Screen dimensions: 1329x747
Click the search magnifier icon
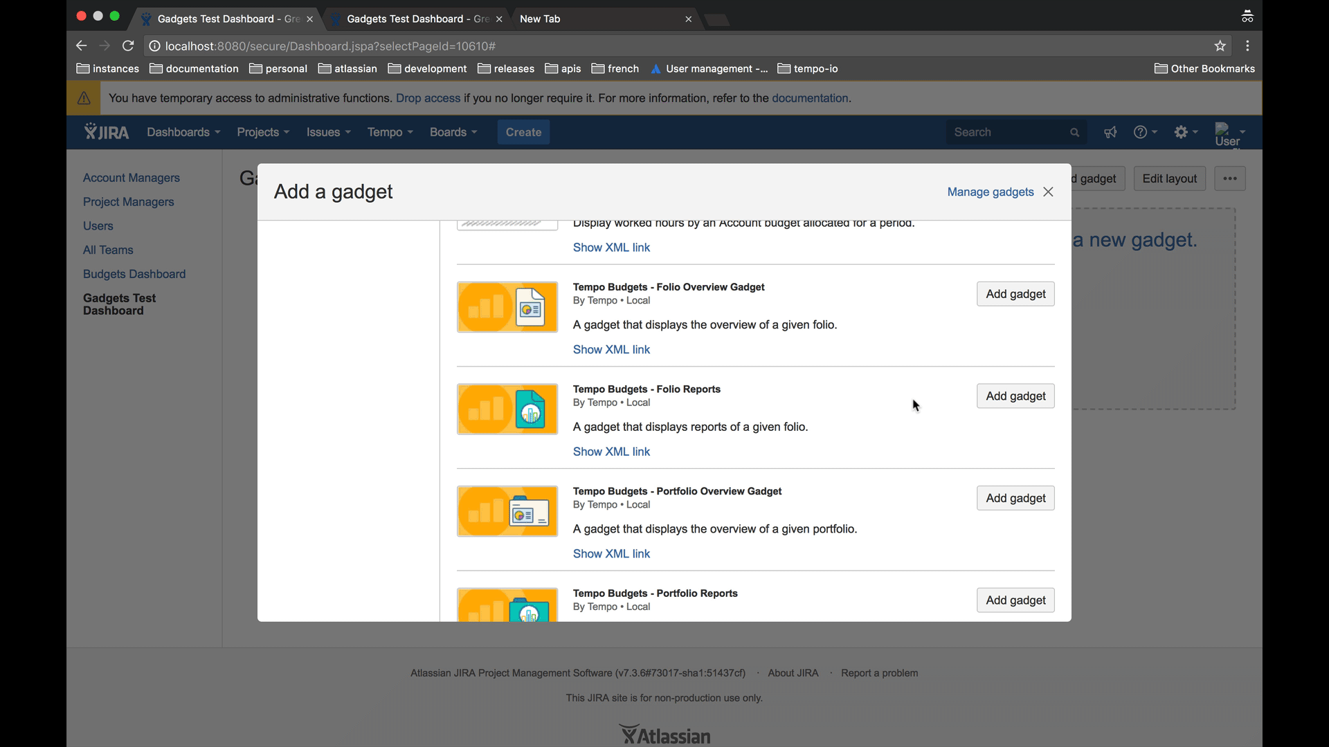tap(1074, 132)
